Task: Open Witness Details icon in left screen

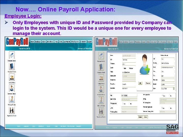Action: pyautogui.click(x=12, y=99)
